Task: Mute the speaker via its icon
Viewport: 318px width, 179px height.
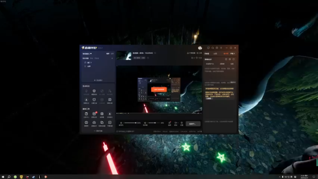Action: (x=145, y=123)
